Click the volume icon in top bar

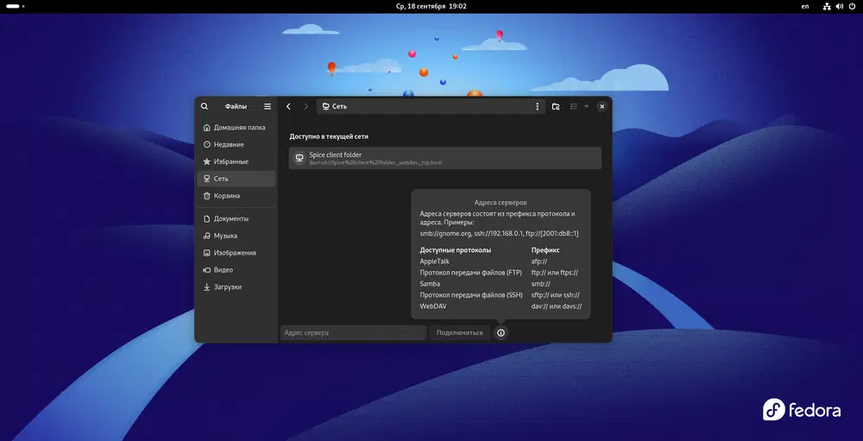click(840, 6)
